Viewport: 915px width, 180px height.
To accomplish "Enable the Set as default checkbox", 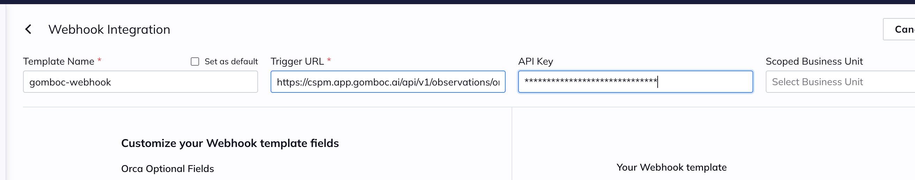I will [x=195, y=62].
